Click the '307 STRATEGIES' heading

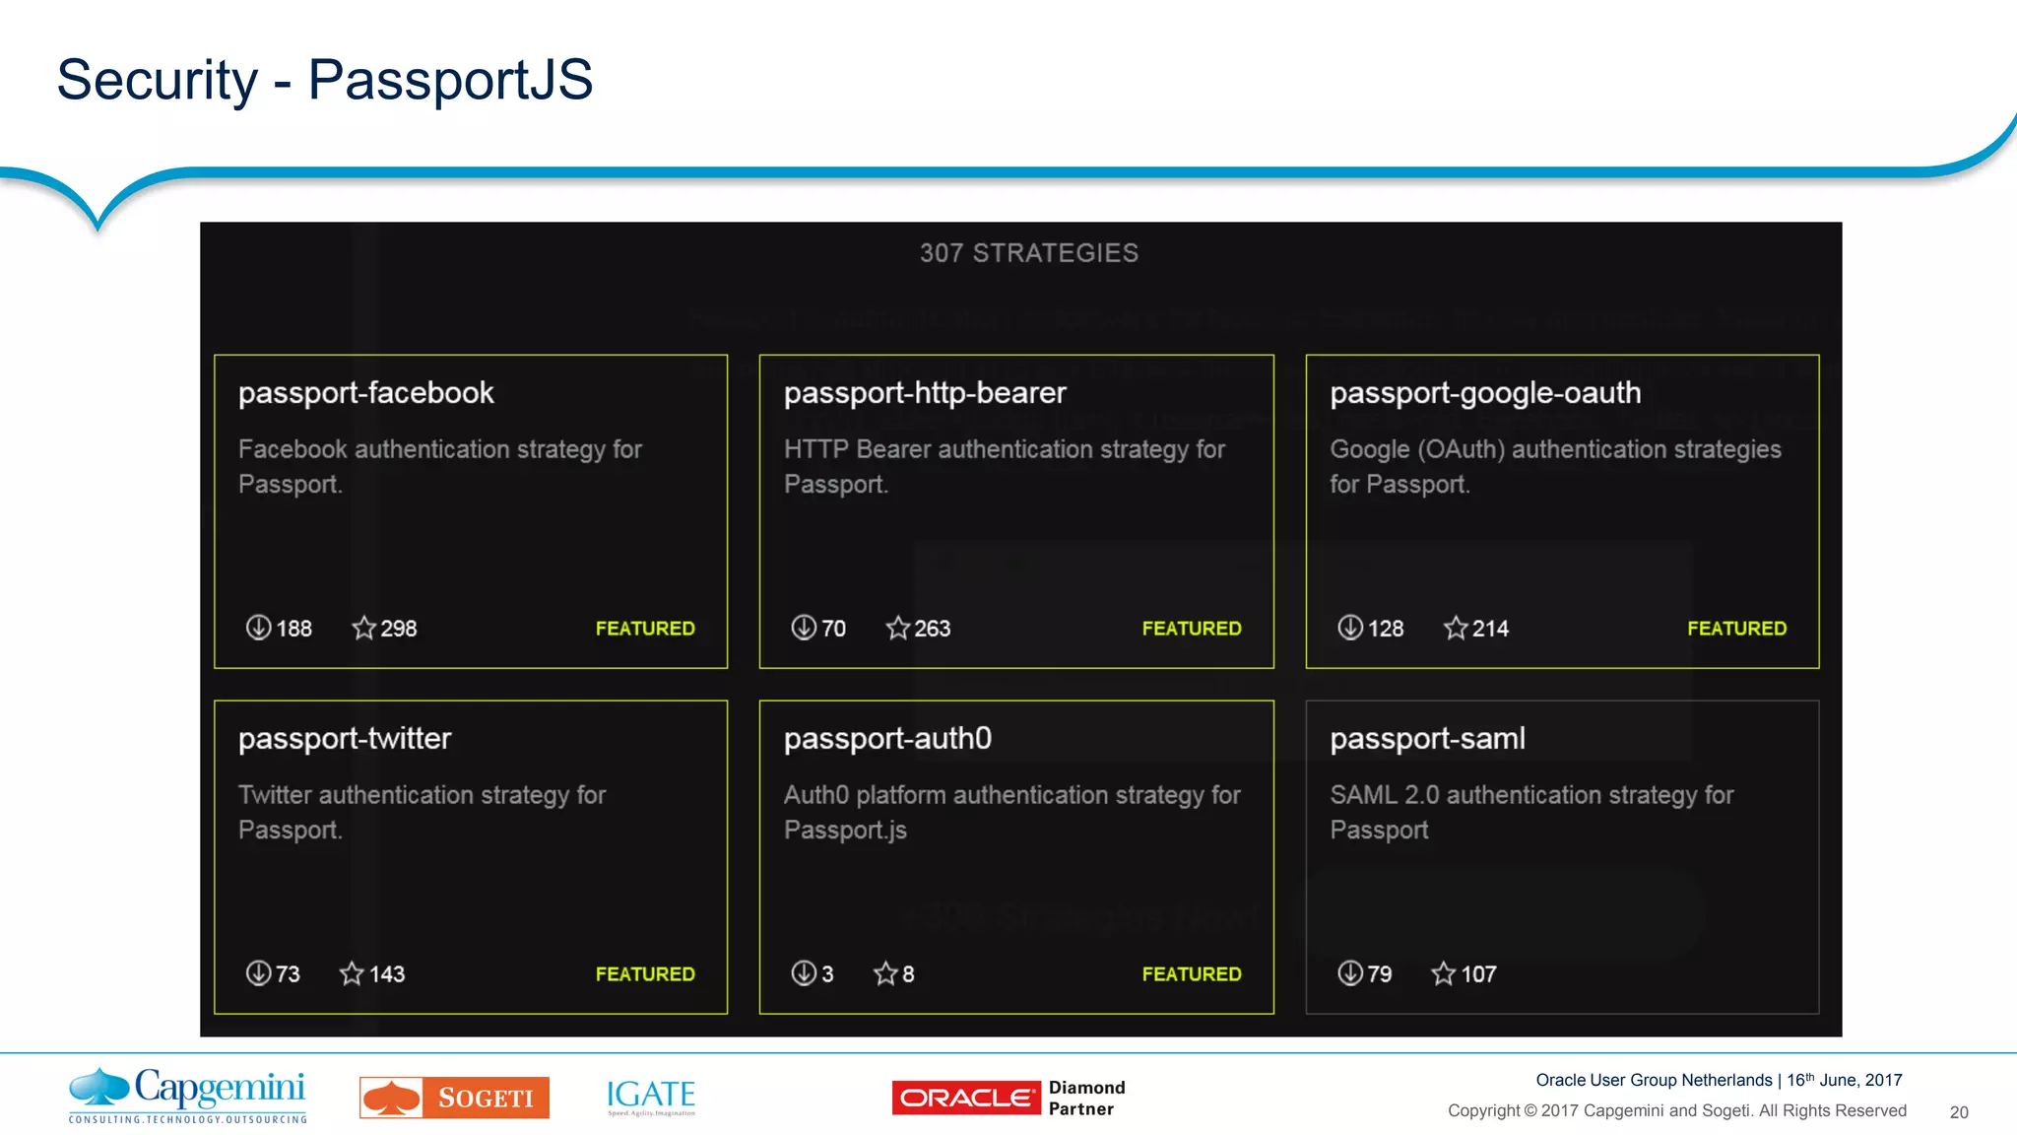pyautogui.click(x=1029, y=253)
